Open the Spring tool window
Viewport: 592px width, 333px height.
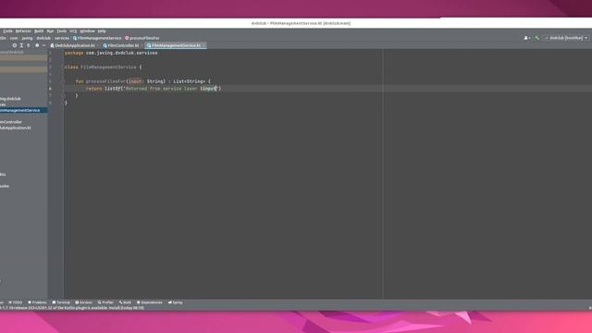(x=175, y=302)
